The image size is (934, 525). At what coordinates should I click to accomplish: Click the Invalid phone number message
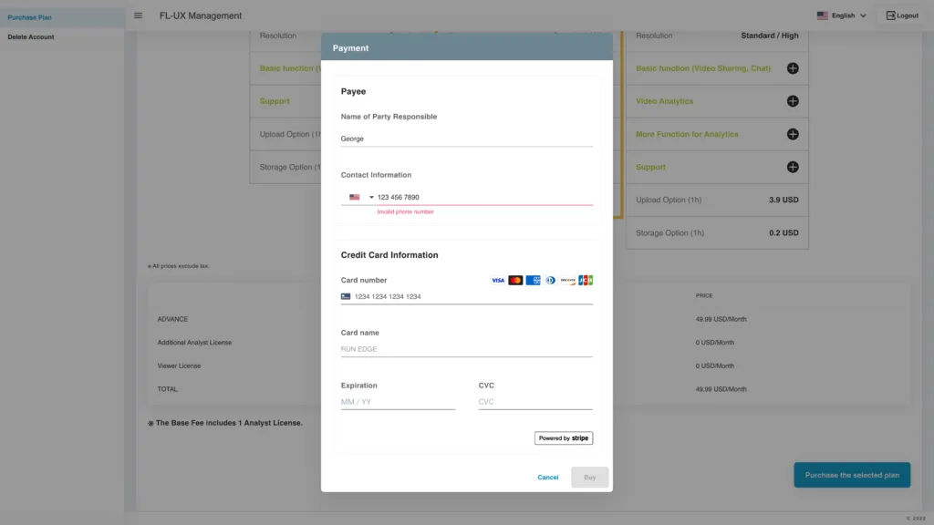point(405,211)
